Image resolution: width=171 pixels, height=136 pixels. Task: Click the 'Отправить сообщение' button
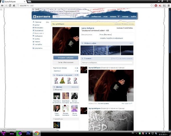click(66, 58)
